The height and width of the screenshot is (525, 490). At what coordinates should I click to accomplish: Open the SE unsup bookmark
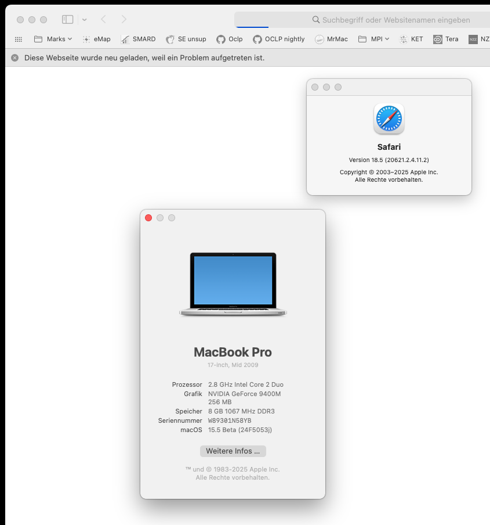click(186, 39)
